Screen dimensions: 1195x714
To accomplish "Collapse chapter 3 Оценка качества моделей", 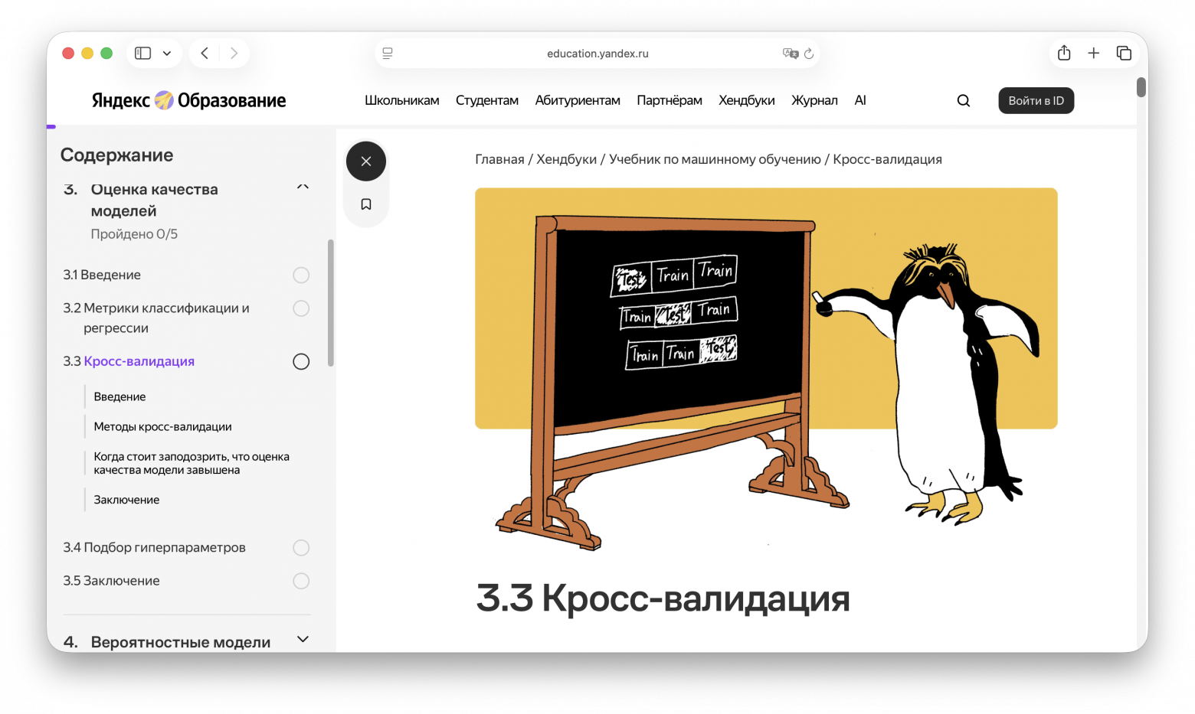I will pos(303,186).
